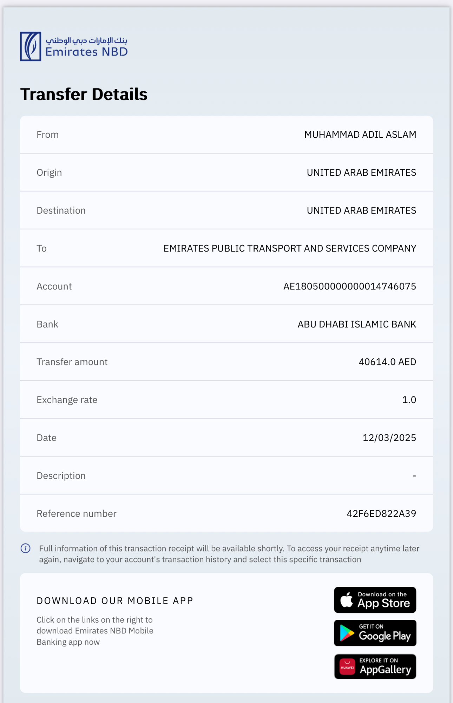Click the exchange rate value 1.0
The width and height of the screenshot is (453, 703).
coord(409,400)
